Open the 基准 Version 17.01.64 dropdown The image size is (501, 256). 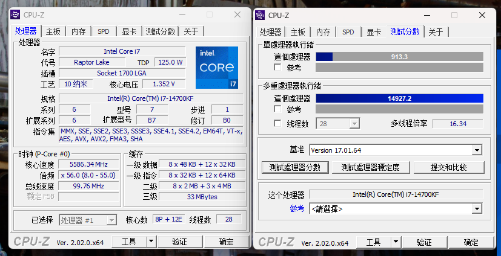396,150
